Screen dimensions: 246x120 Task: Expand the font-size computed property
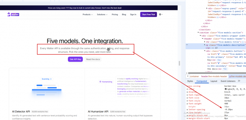pos(187,98)
